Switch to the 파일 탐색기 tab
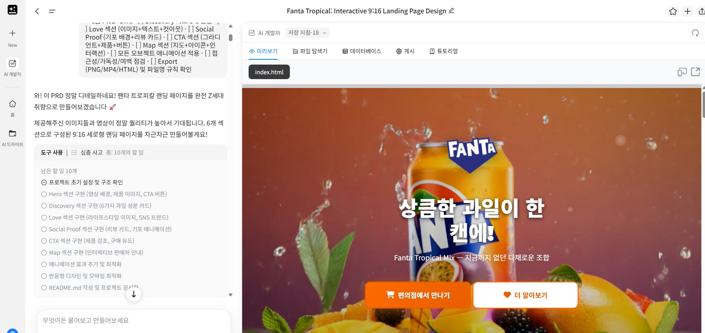Screen dimensions: 705x333 [x=310, y=51]
